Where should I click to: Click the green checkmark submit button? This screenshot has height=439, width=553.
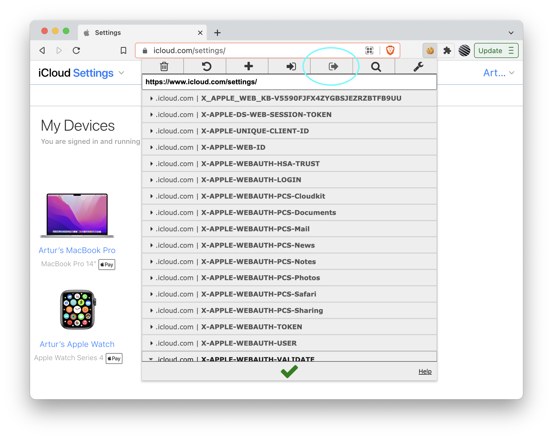[x=289, y=371]
